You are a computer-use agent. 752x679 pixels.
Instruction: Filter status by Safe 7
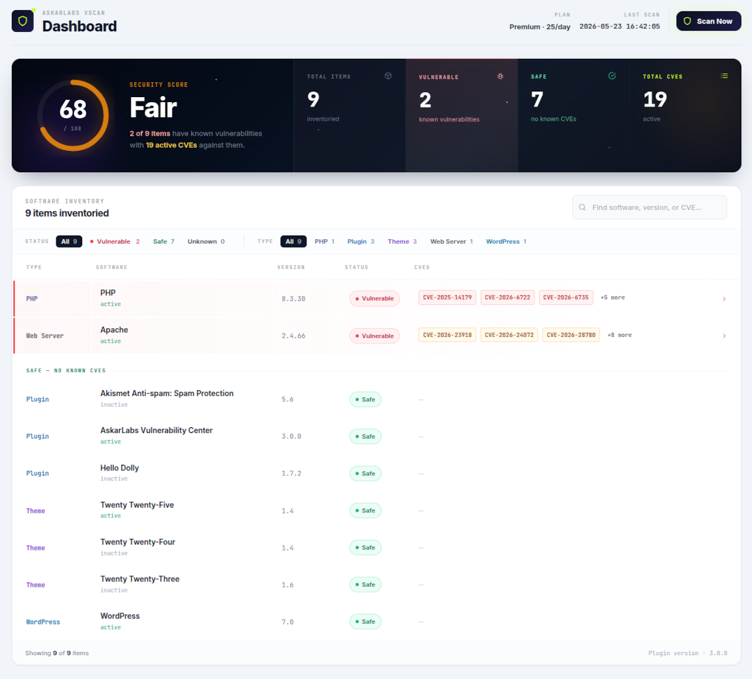coord(164,242)
